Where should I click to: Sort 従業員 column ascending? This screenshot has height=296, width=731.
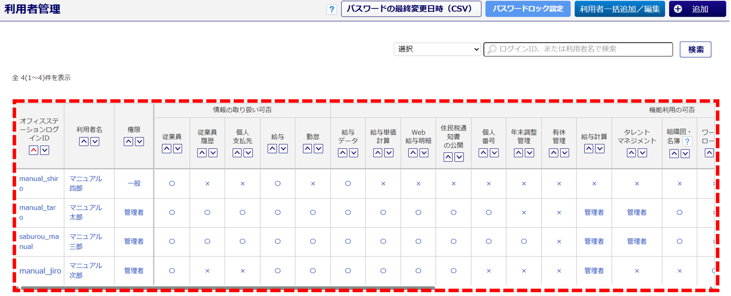click(x=166, y=149)
